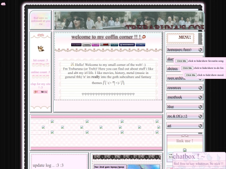Click the broken image under link me

185,150
